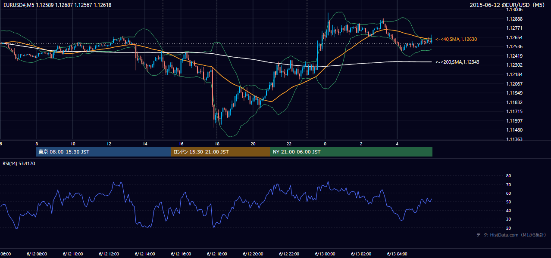
Task: Click the RSI scale 50 level
Action: [x=508, y=202]
